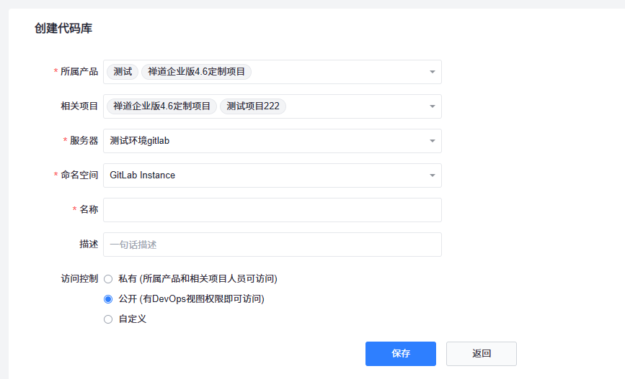This screenshot has width=625, height=379.
Task: Click the 访问控制 label
Action: [79, 279]
